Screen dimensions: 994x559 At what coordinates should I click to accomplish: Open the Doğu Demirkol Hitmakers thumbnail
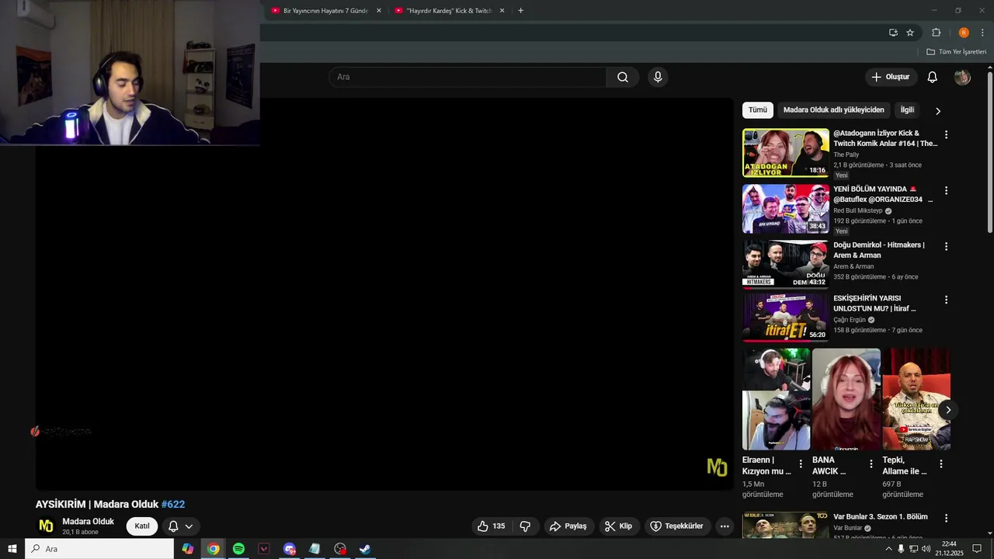pos(786,265)
